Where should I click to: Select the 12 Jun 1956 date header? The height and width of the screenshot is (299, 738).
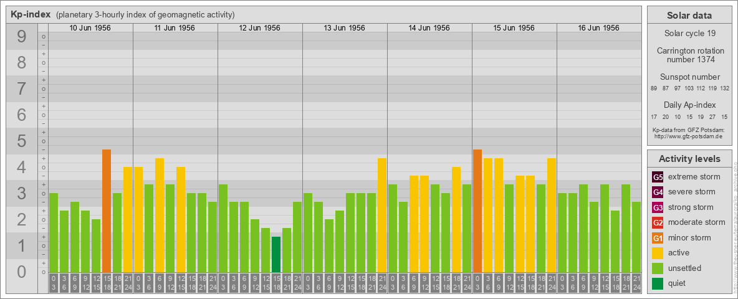tap(260, 28)
